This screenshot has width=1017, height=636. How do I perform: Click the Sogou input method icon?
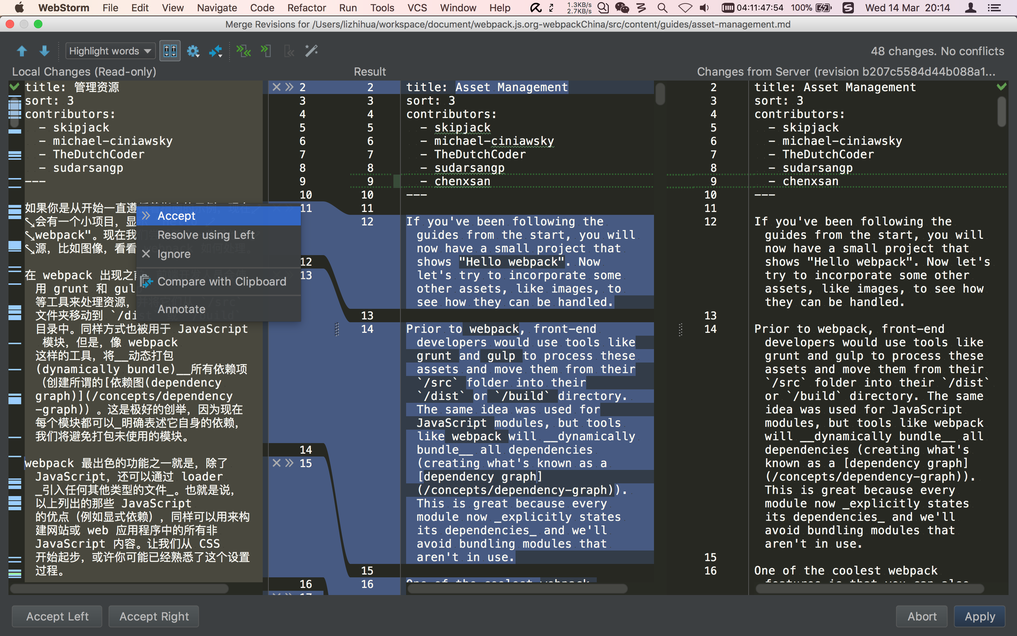pyautogui.click(x=848, y=7)
